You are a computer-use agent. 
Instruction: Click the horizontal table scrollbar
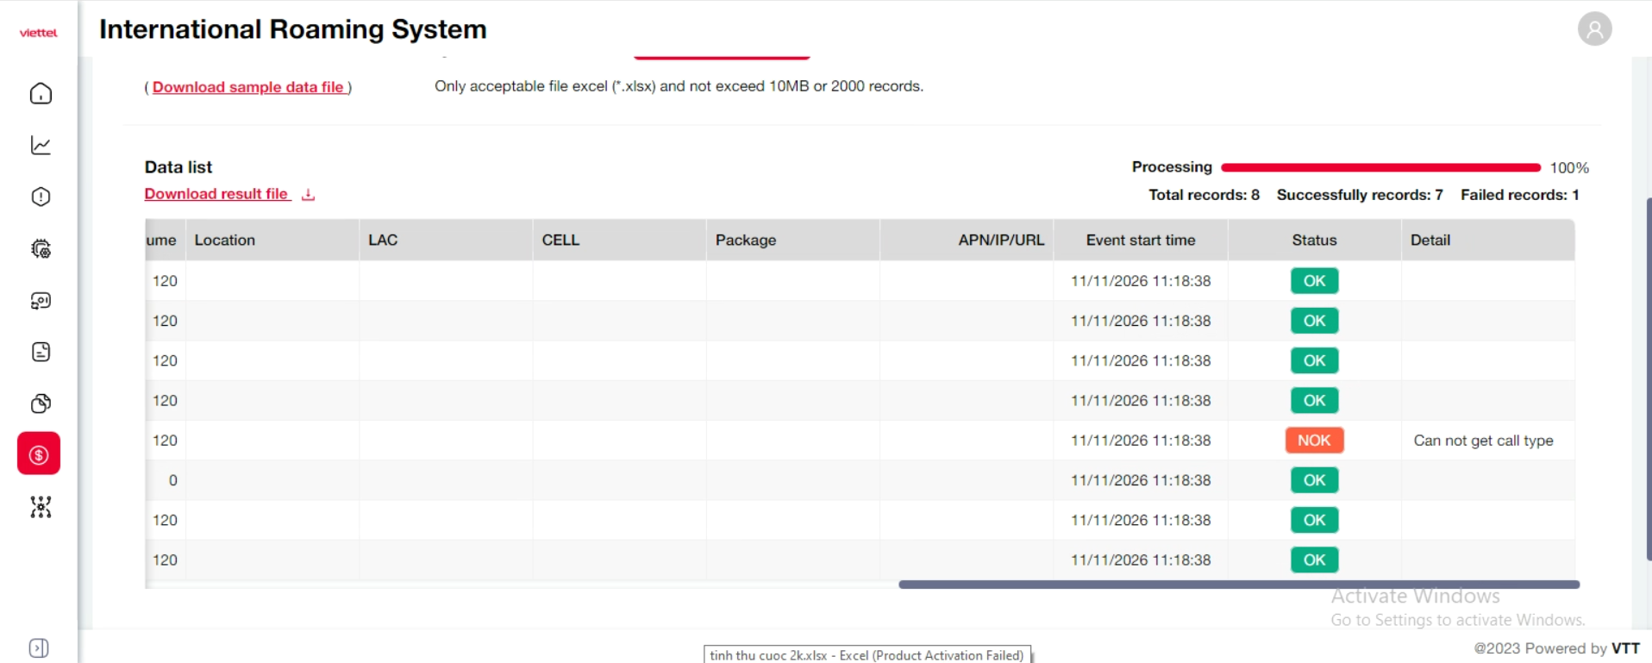(1238, 585)
